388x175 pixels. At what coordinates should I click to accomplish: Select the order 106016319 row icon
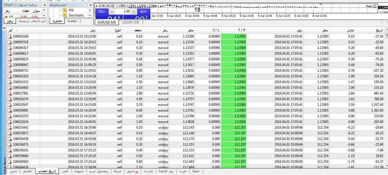10,76
